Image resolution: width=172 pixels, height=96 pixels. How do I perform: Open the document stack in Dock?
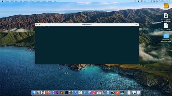[129, 93]
